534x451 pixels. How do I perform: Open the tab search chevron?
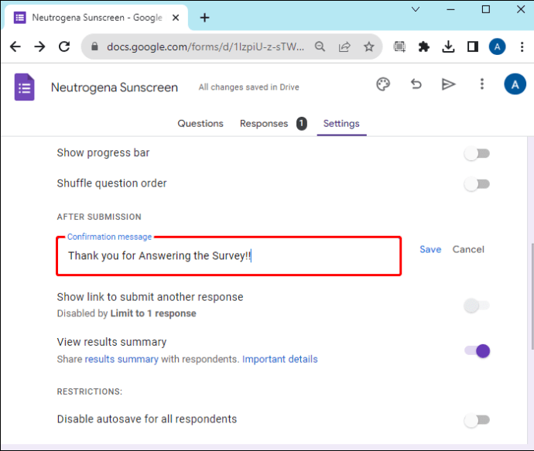tap(416, 9)
